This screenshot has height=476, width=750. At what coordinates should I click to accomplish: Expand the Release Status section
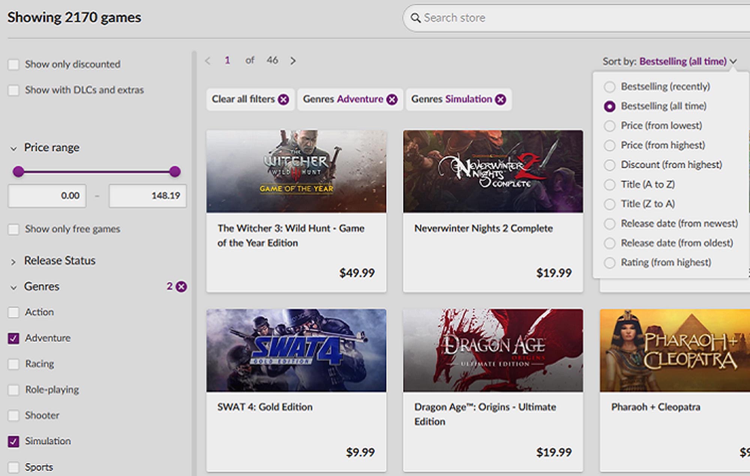pos(13,262)
